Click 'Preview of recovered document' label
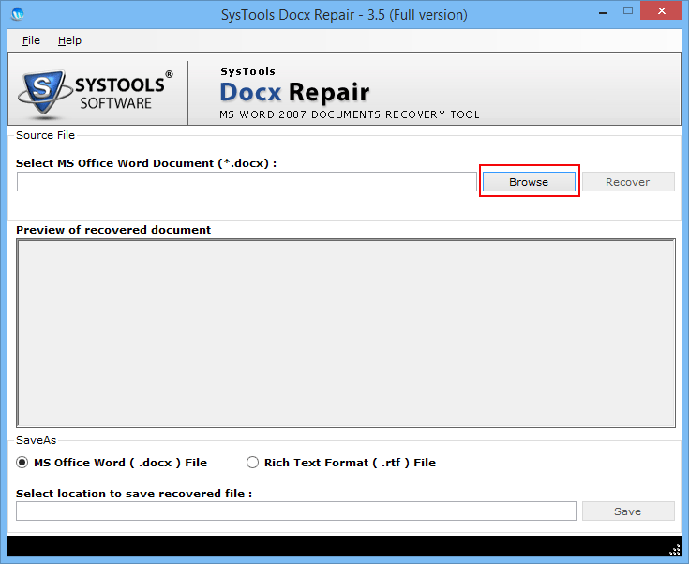689x564 pixels. [113, 230]
